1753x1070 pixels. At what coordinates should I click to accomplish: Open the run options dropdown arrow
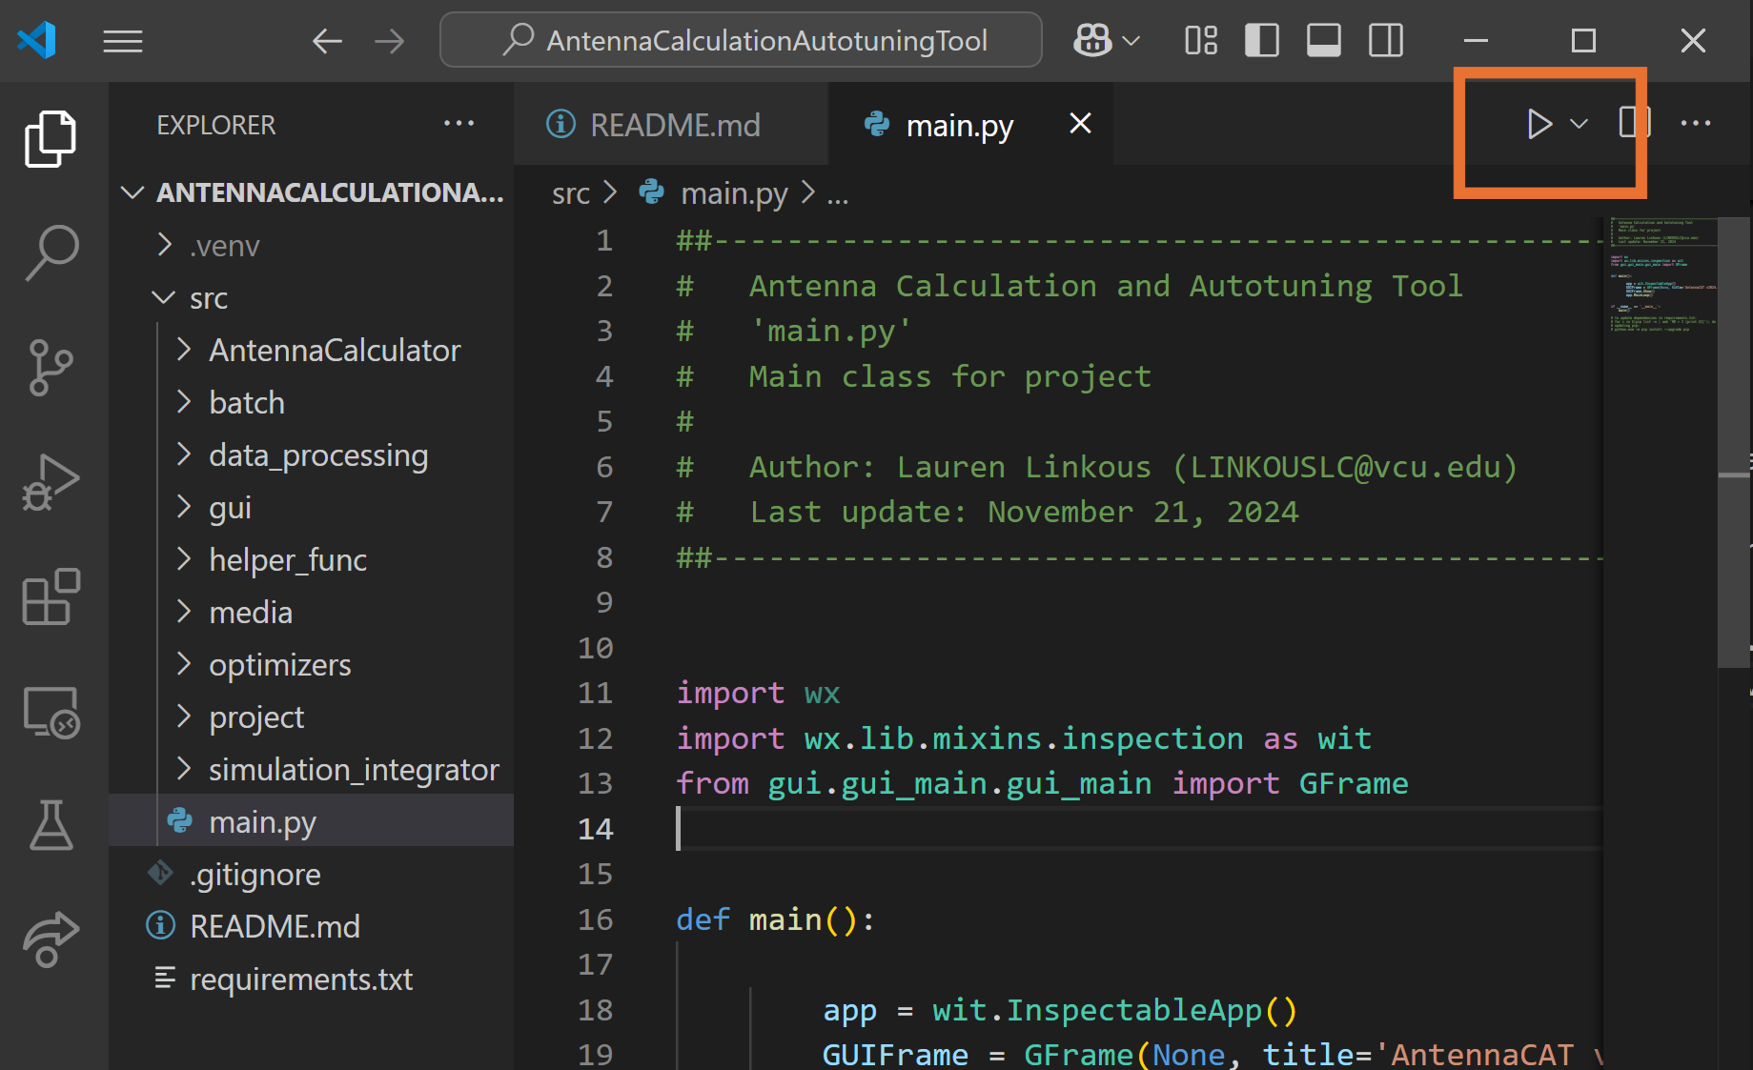[x=1580, y=124]
